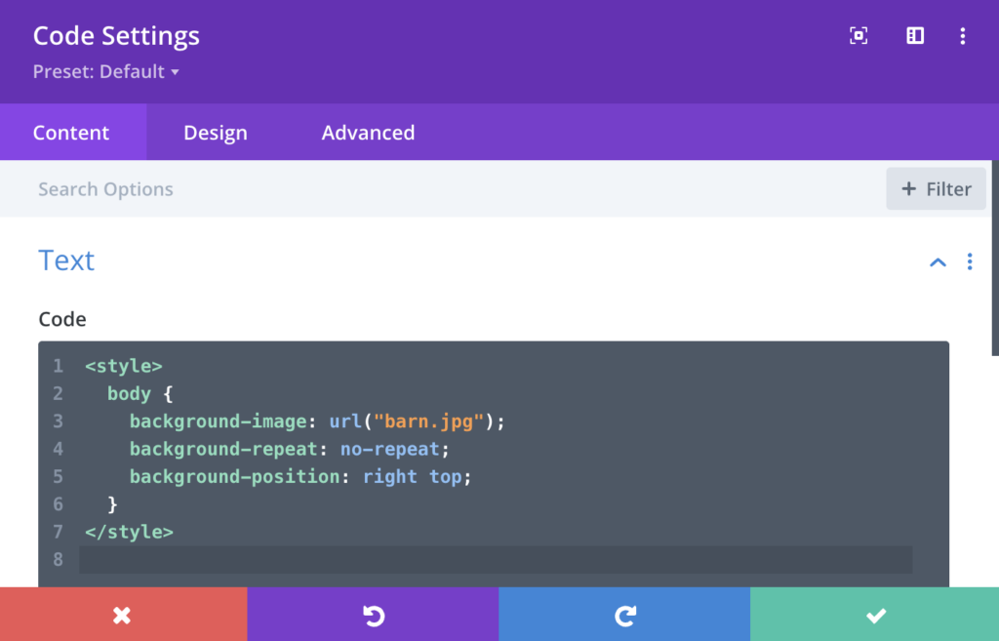The width and height of the screenshot is (999, 641).
Task: Click the Code field label
Action: pyautogui.click(x=62, y=319)
